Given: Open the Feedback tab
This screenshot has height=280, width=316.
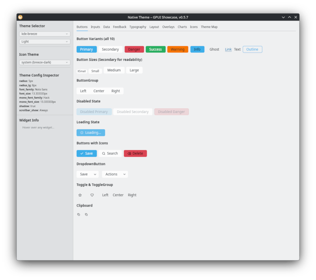Looking at the screenshot, I should click(120, 27).
